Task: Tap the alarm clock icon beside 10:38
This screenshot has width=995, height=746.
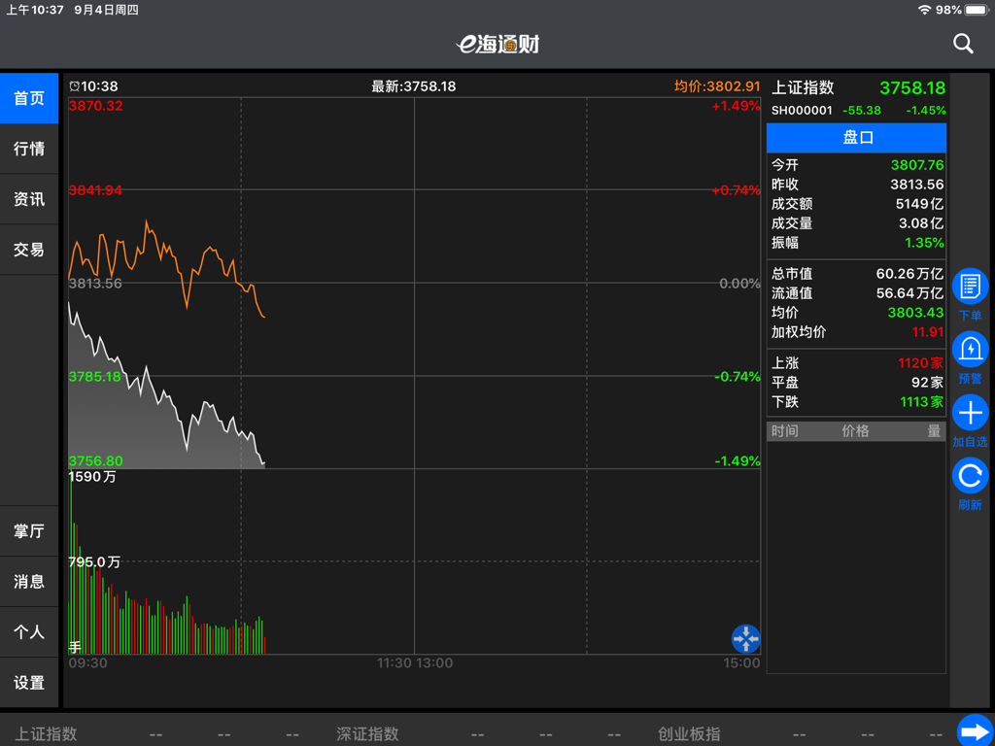Action: pos(74,86)
